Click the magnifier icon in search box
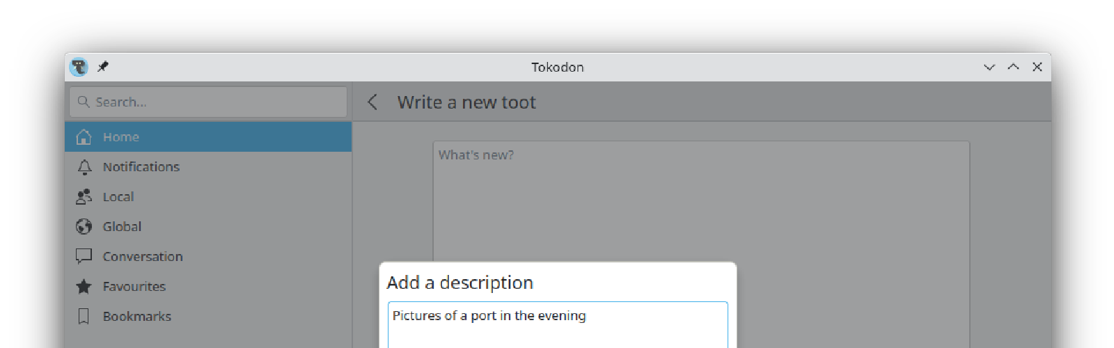This screenshot has width=1114, height=348. pyautogui.click(x=84, y=102)
